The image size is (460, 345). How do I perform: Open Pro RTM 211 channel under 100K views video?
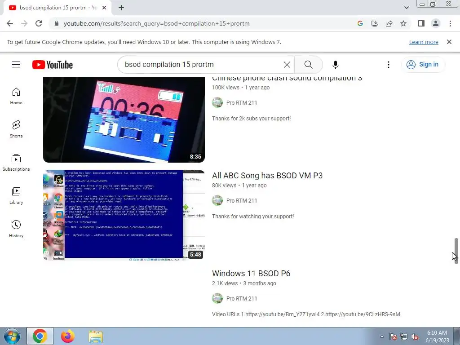[x=242, y=103]
